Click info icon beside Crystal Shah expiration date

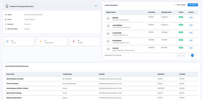click(168, 32)
